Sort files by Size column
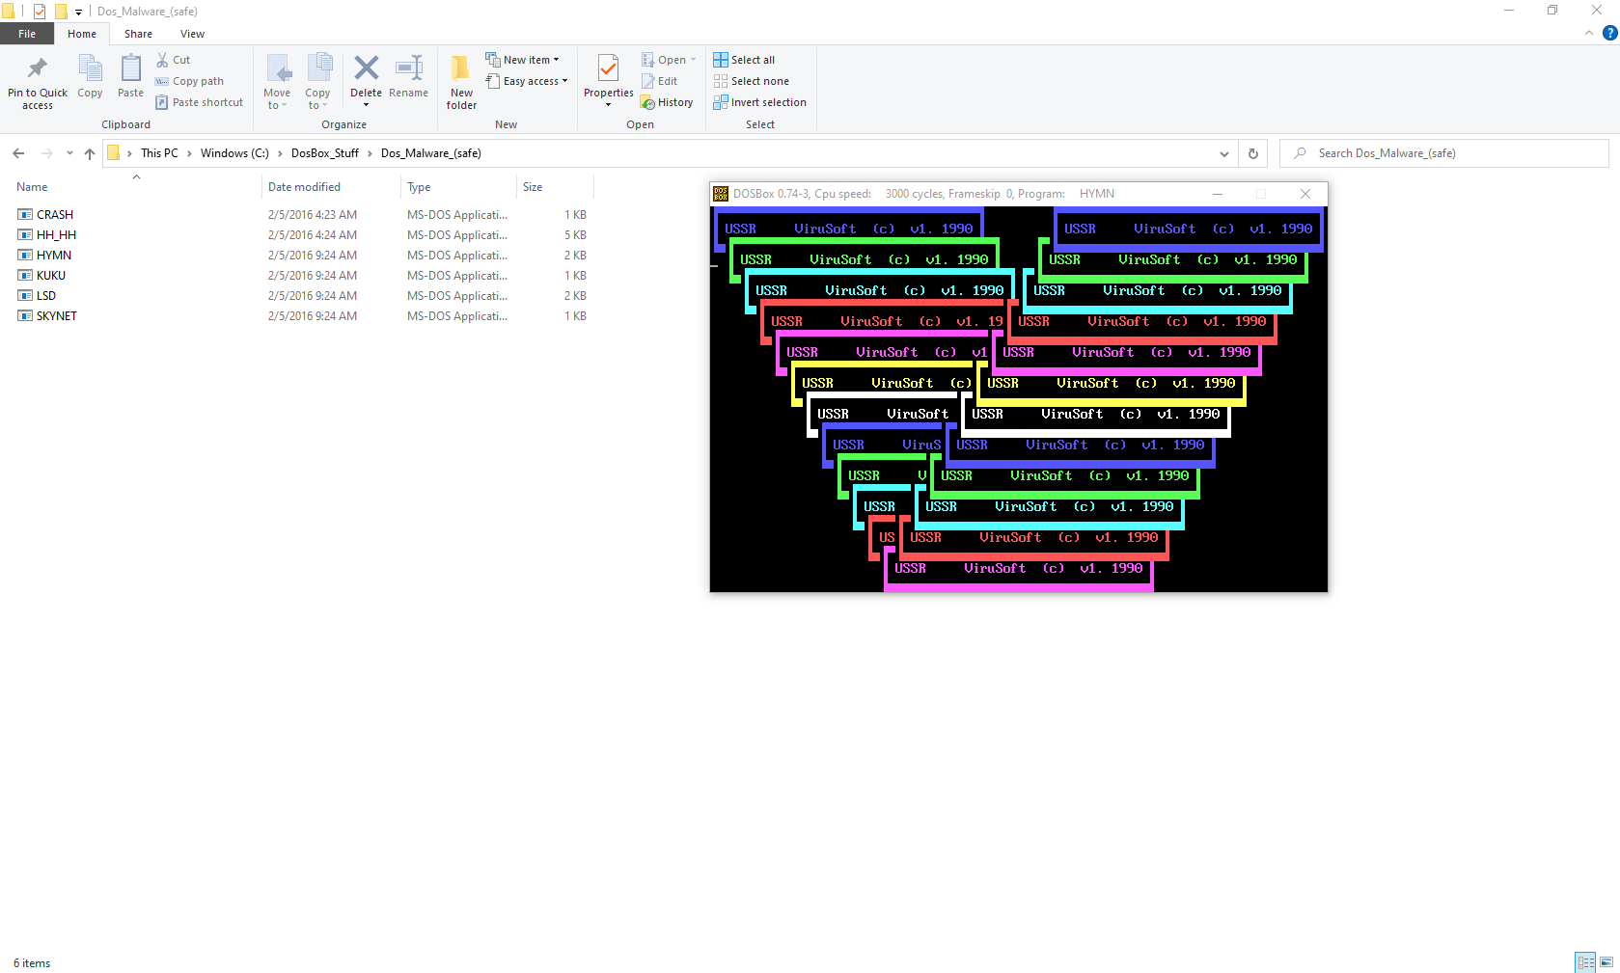The width and height of the screenshot is (1620, 973). coord(533,187)
